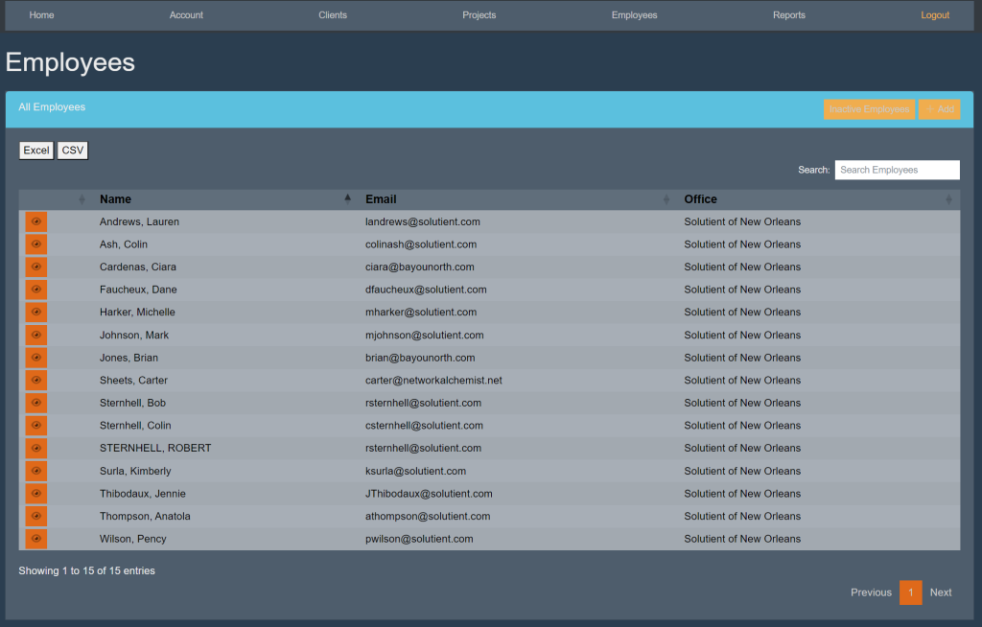Click the Inactive Employees button

869,109
